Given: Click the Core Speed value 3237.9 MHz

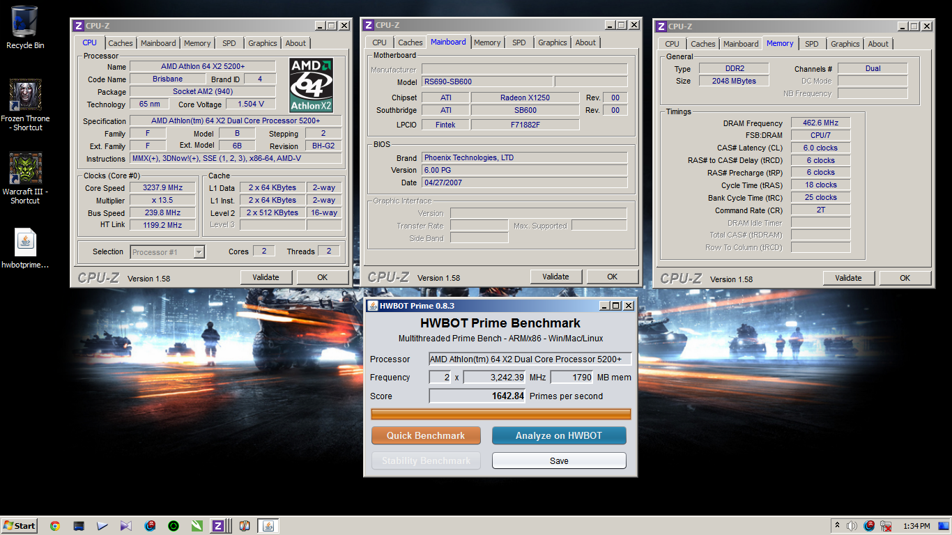Looking at the screenshot, I should click(x=163, y=188).
